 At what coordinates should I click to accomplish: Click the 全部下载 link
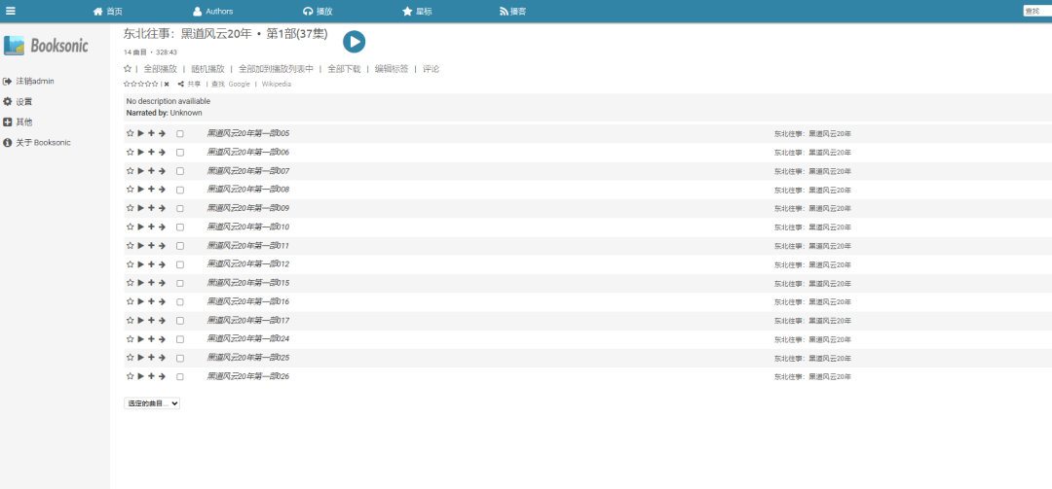point(344,69)
